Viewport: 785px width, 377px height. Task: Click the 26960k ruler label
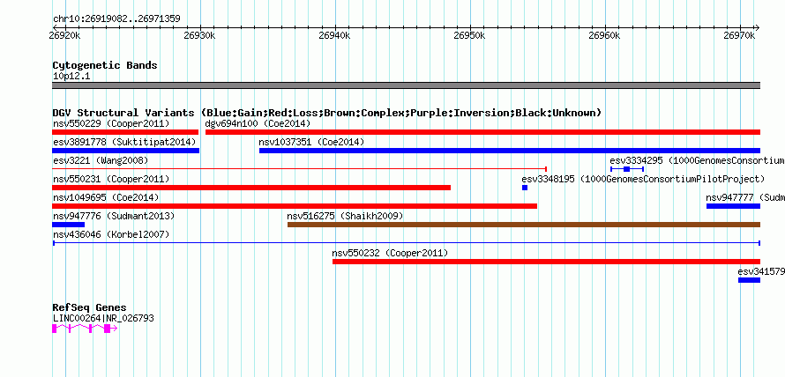[x=604, y=35]
